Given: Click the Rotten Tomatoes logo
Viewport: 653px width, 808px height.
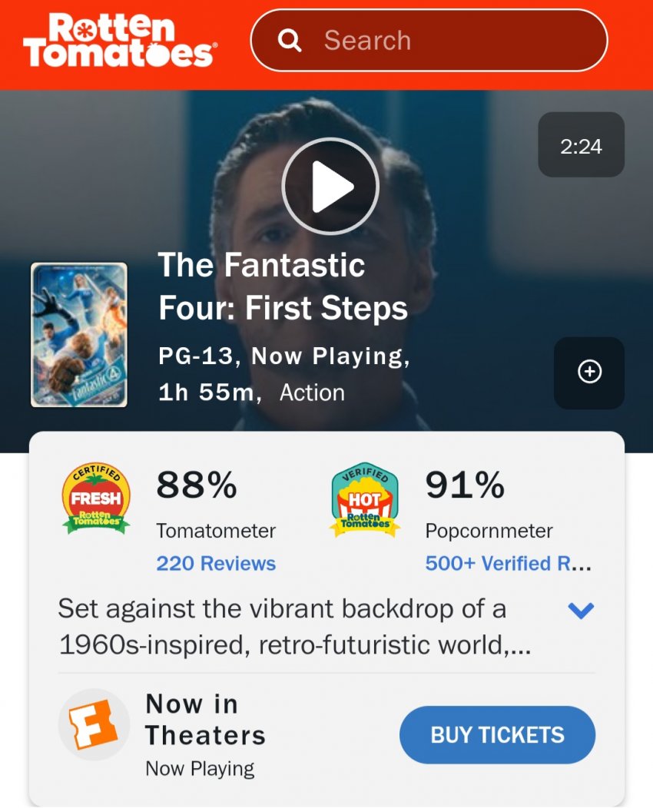Looking at the screenshot, I should click(x=119, y=41).
